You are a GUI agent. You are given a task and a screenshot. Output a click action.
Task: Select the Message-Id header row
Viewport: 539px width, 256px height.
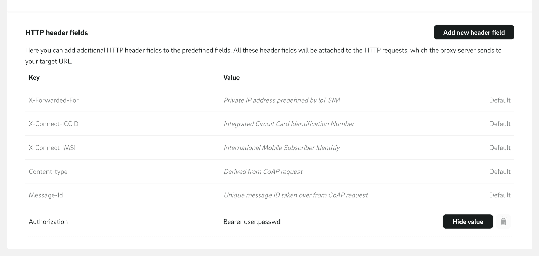[x=46, y=195]
